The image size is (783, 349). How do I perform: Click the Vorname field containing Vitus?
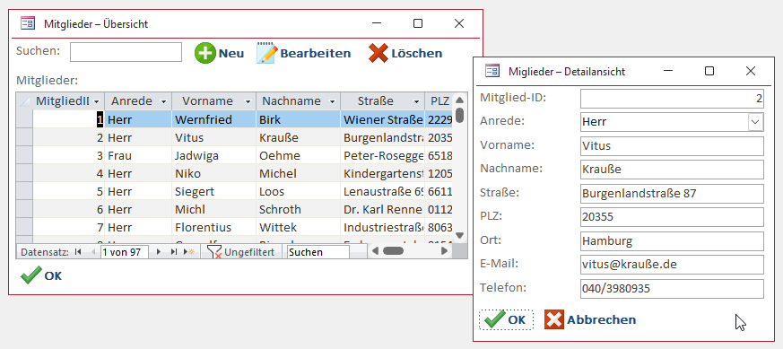pyautogui.click(x=672, y=146)
